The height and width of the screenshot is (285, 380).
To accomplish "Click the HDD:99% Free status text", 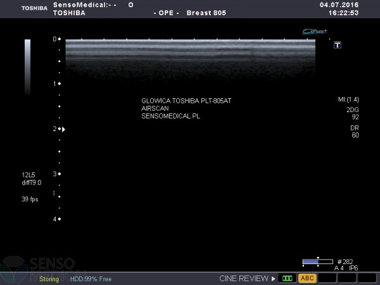I will (91, 279).
